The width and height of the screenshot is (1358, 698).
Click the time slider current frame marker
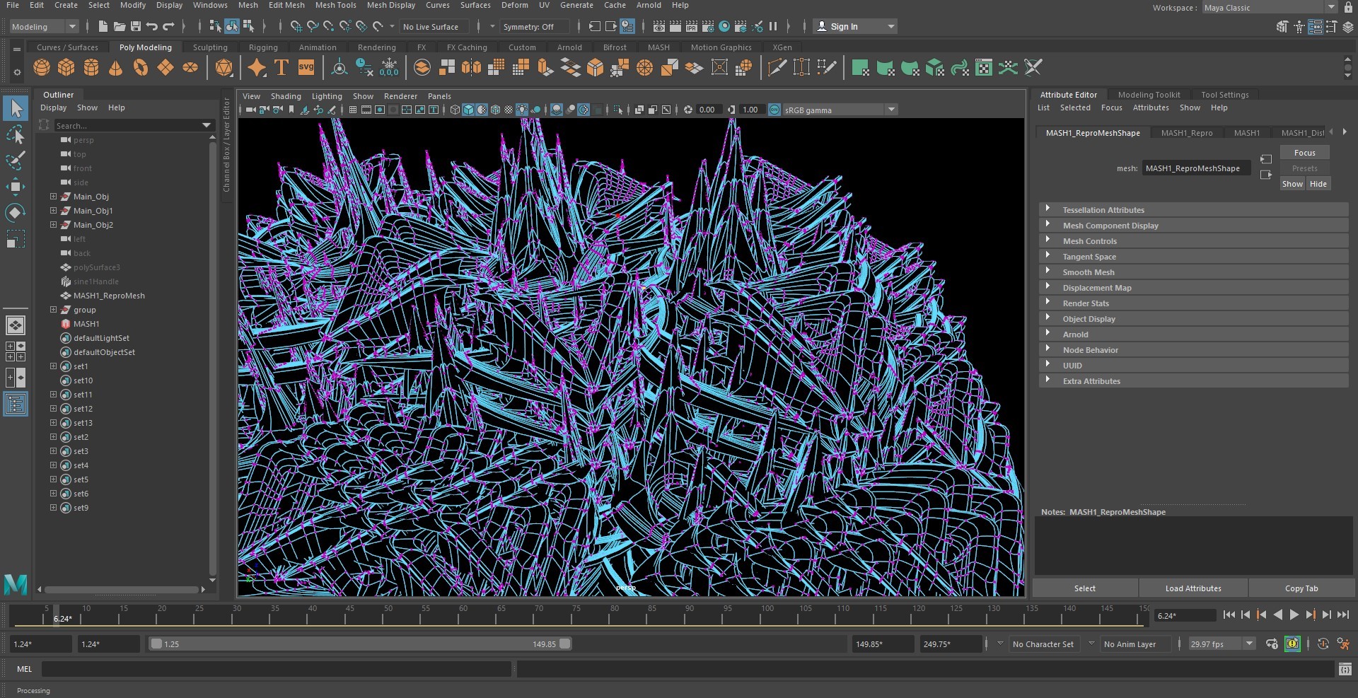tap(57, 615)
